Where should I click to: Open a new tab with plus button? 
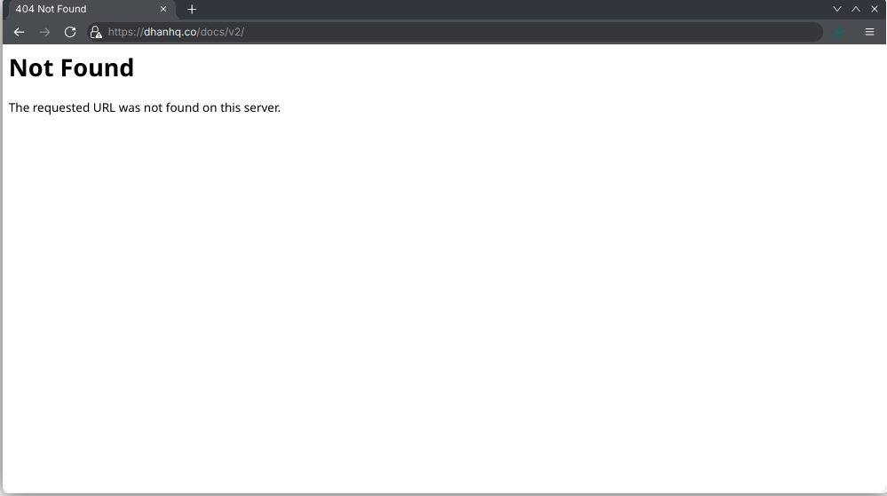coord(192,9)
